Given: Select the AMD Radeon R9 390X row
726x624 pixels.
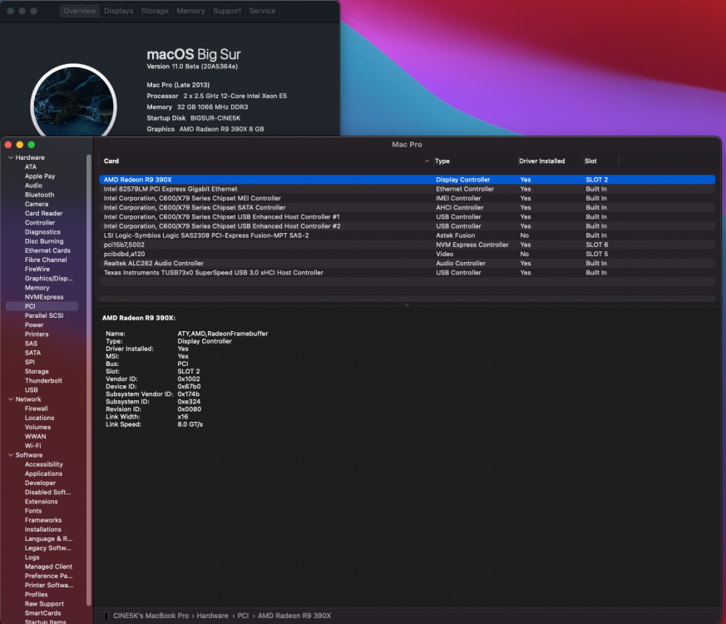Looking at the screenshot, I should tap(407, 180).
